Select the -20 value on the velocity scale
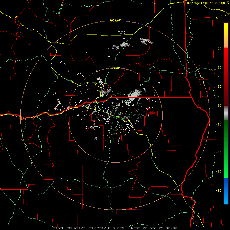This screenshot has height=230, width=230. [x=218, y=134]
